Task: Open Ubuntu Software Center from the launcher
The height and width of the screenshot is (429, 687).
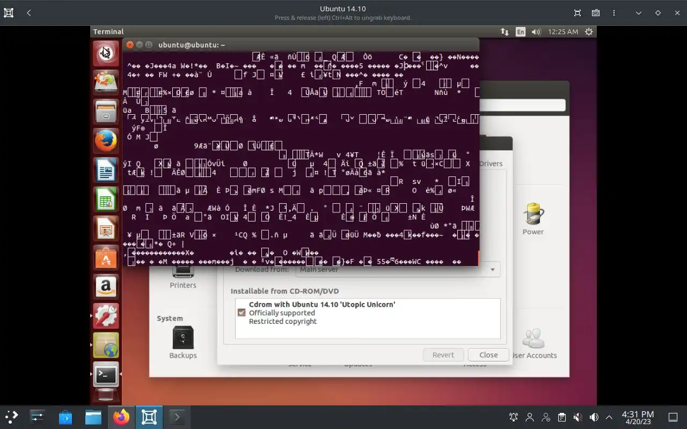Action: click(x=106, y=258)
